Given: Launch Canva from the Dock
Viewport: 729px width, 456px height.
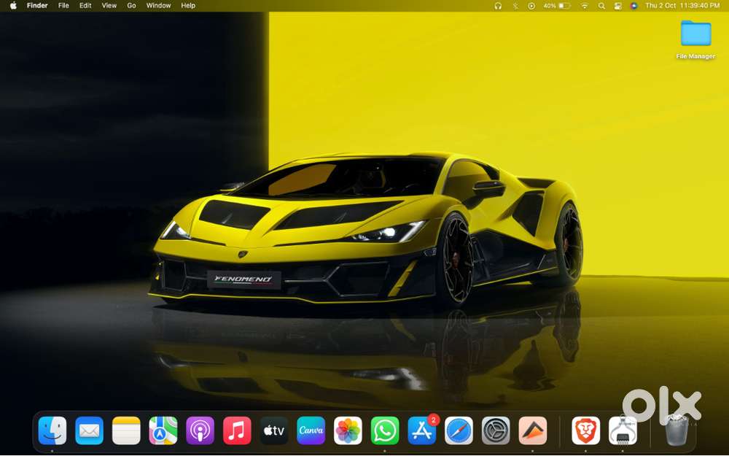Looking at the screenshot, I should click(x=311, y=430).
